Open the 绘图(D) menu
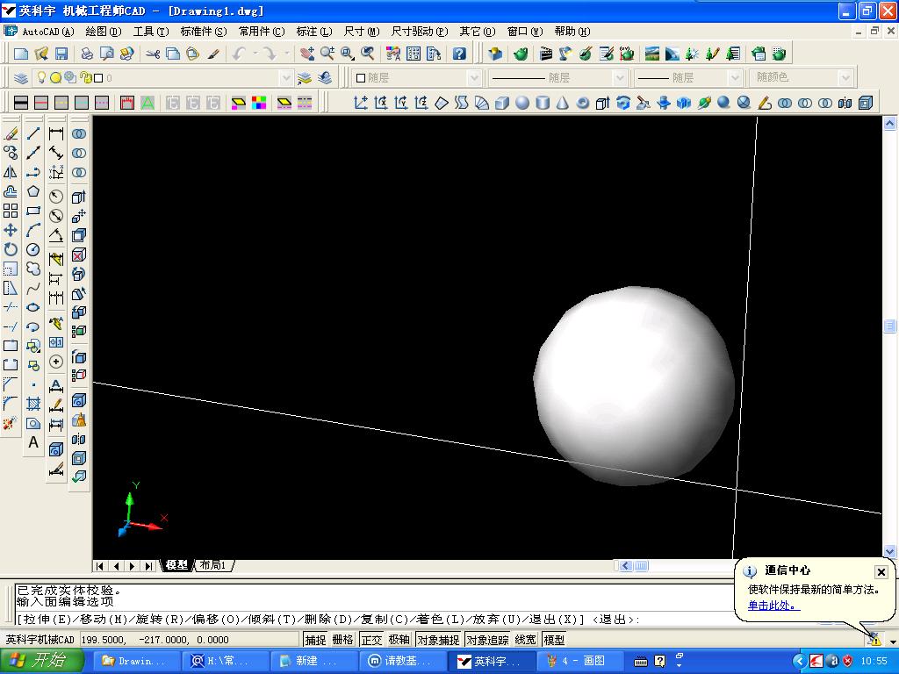899x674 pixels. coord(103,32)
